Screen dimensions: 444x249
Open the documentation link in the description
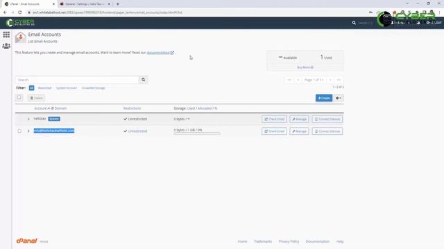click(x=160, y=53)
